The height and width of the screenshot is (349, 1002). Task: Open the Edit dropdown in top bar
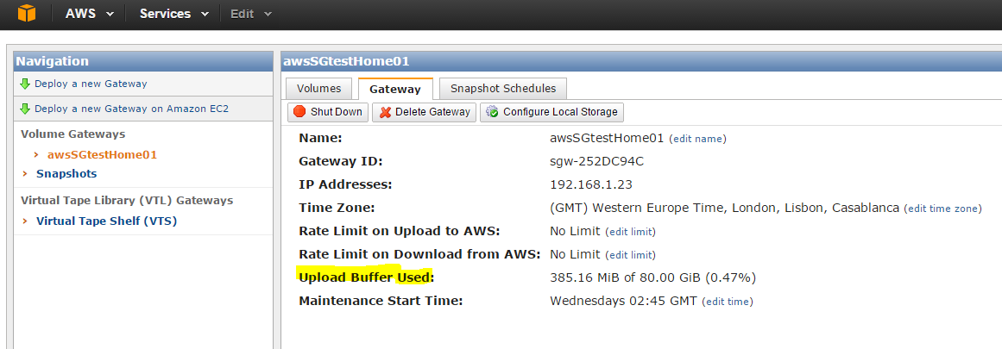point(251,14)
